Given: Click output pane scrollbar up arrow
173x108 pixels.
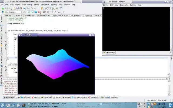Looking at the screenshot, I should (x=169, y=81).
